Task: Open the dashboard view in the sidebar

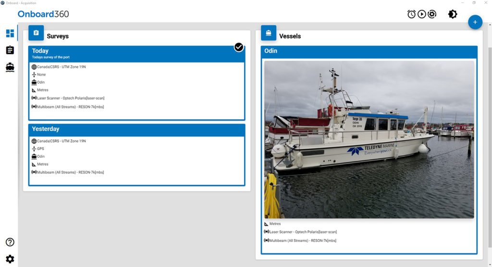Action: pyautogui.click(x=10, y=33)
